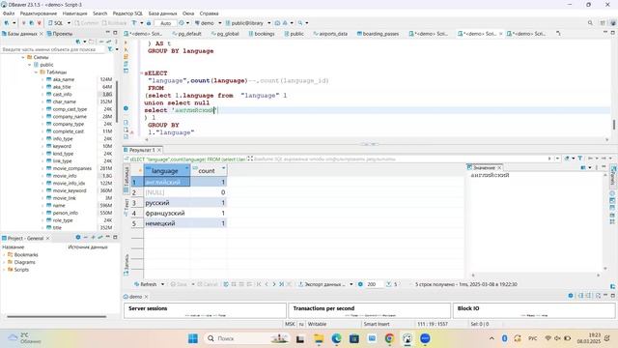Click the Rollback button in toolbar

[x=114, y=23]
